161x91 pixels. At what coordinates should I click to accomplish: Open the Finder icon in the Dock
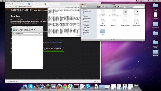(x=25, y=86)
